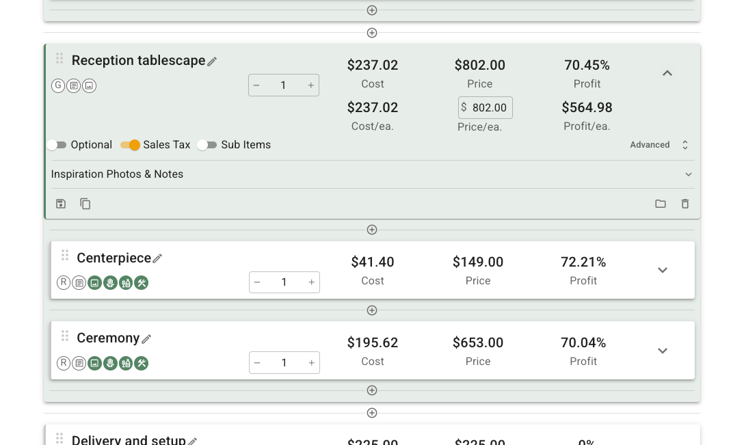Image resolution: width=744 pixels, height=445 pixels.
Task: Open the bottle and glass icon in Centerpiece
Action: (x=126, y=283)
